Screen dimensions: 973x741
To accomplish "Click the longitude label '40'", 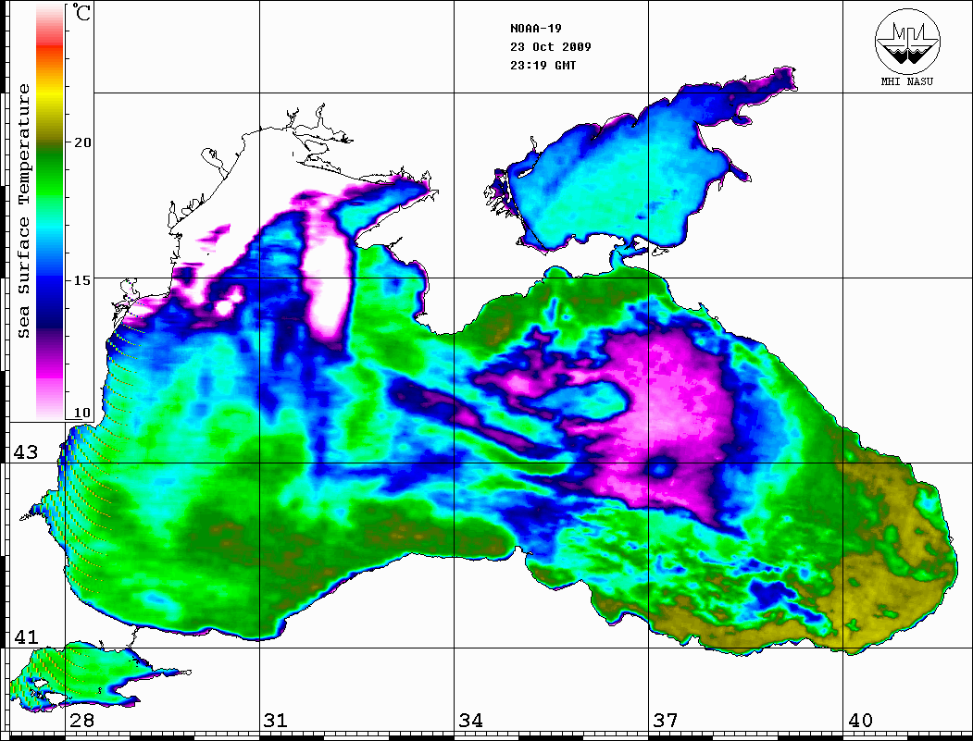I will [x=860, y=721].
